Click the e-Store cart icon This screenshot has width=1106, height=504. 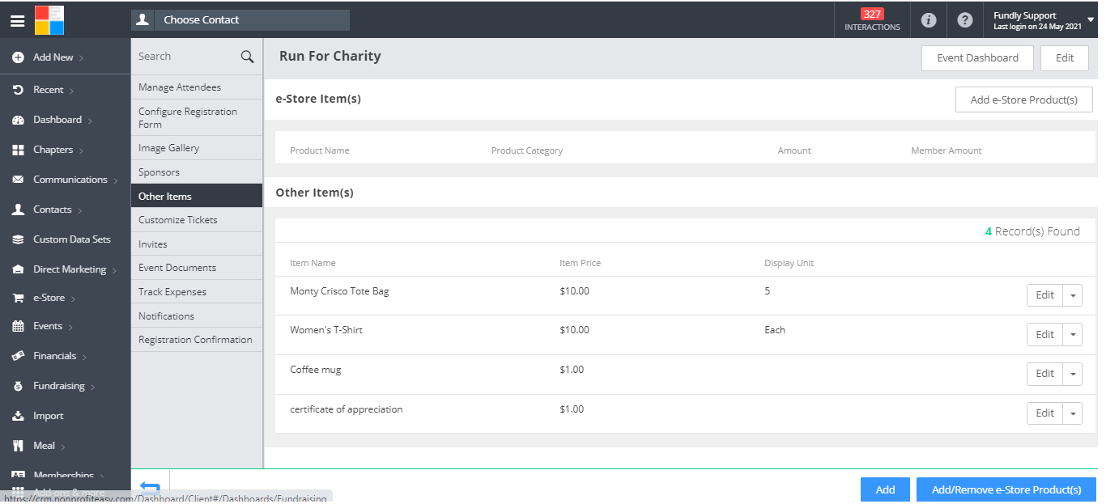coord(18,298)
